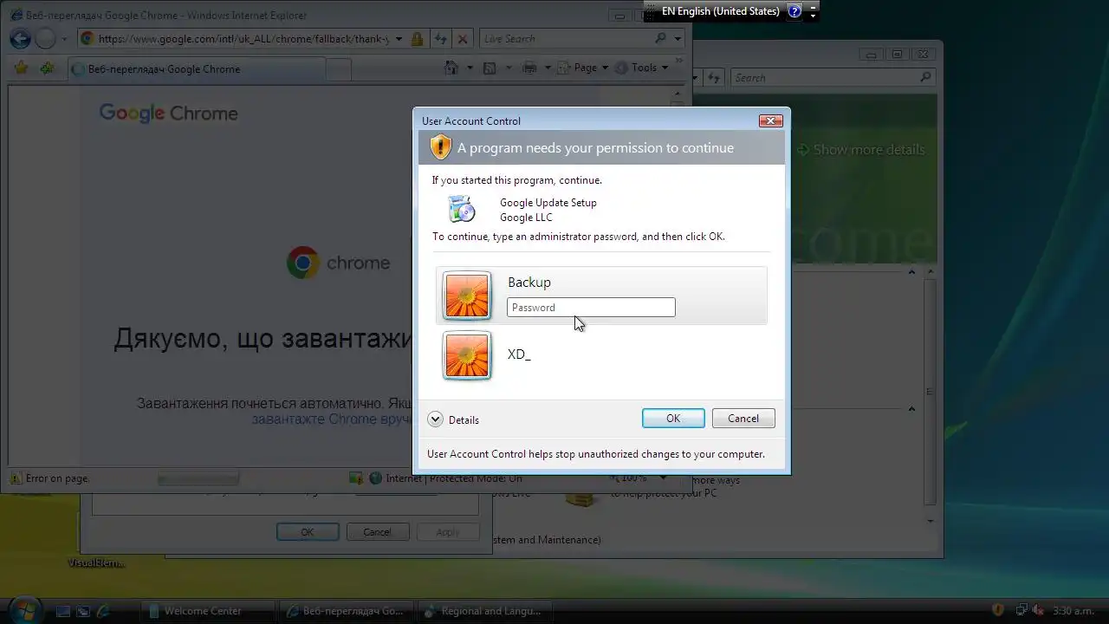This screenshot has height=624, width=1109.
Task: Go forward in Internet Explorer
Action: click(45, 38)
